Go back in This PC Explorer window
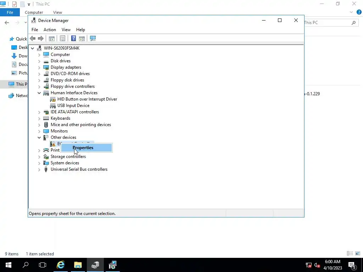The height and width of the screenshot is (272, 363). (x=7, y=23)
